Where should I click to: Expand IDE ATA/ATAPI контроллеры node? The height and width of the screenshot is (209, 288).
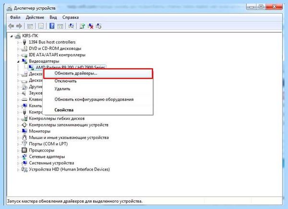tap(18, 55)
